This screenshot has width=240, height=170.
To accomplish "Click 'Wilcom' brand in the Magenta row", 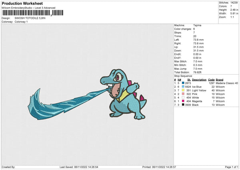I will click(220, 101).
